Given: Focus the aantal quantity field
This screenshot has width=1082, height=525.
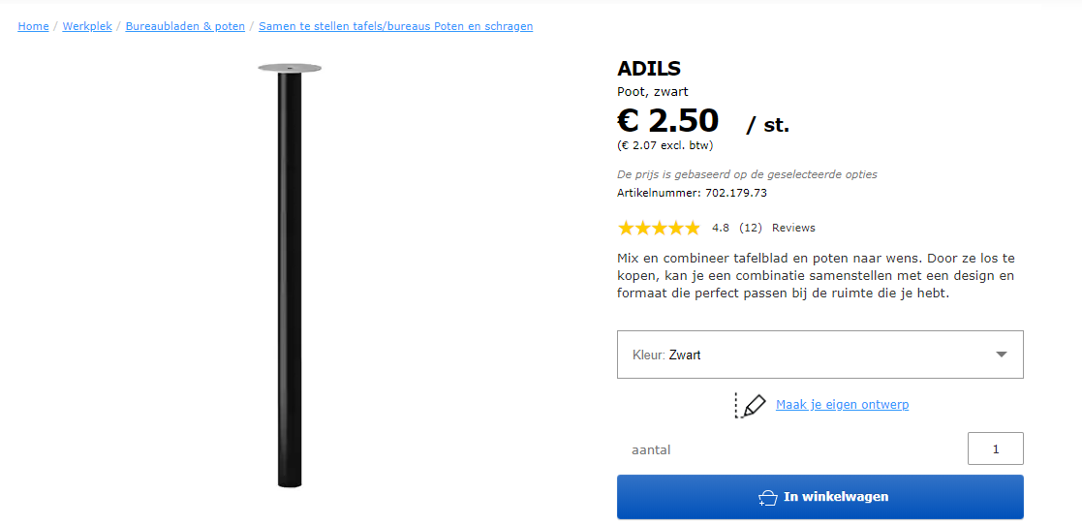Looking at the screenshot, I should pos(995,449).
